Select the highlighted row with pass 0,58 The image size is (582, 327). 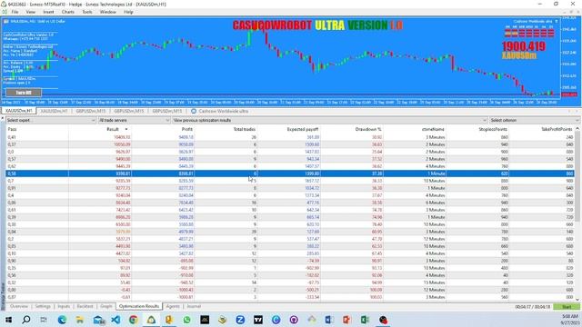point(290,173)
